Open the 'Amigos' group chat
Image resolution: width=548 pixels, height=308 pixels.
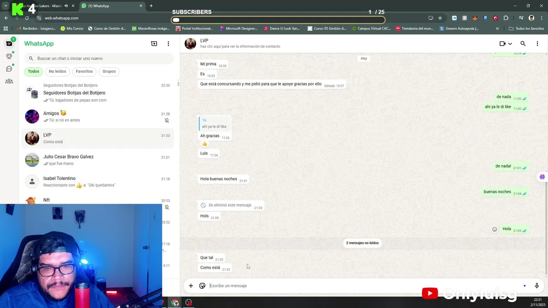pos(98,116)
